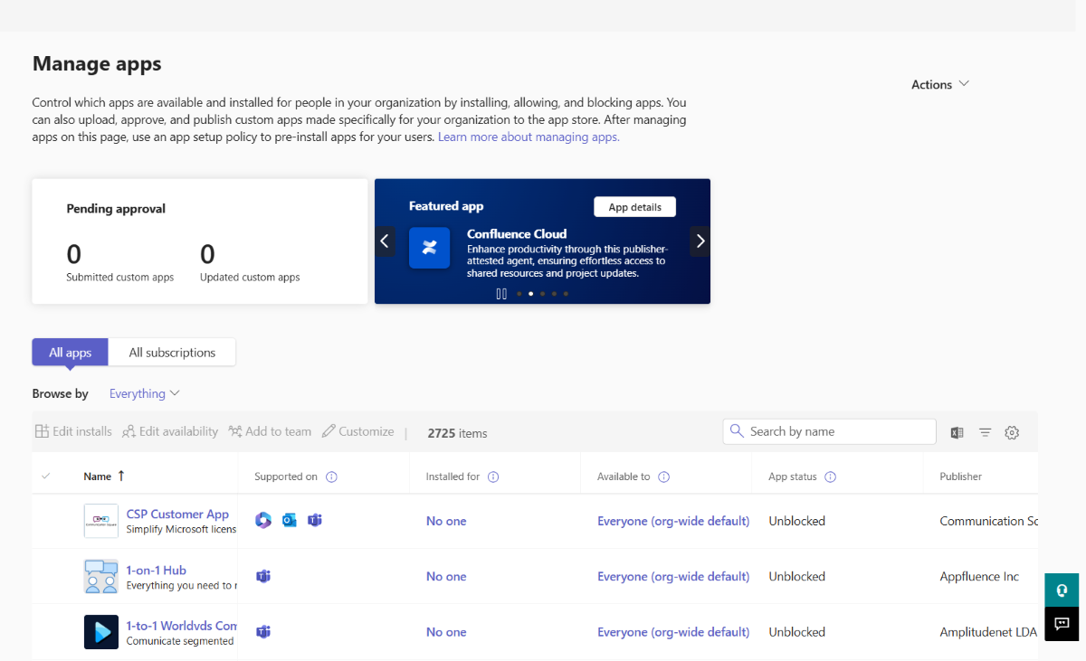Click Teams icon in 1-on-1 Hub row

pos(263,576)
